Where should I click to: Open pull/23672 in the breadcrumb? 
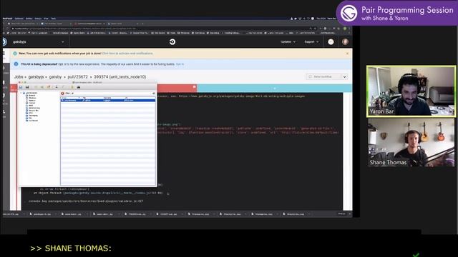[77, 77]
